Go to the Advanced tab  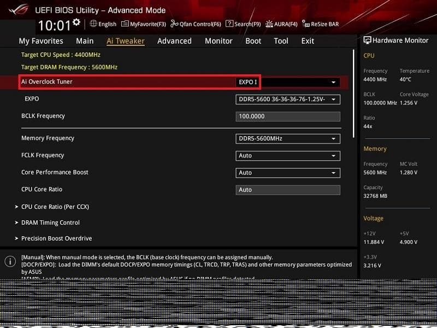[x=174, y=41]
